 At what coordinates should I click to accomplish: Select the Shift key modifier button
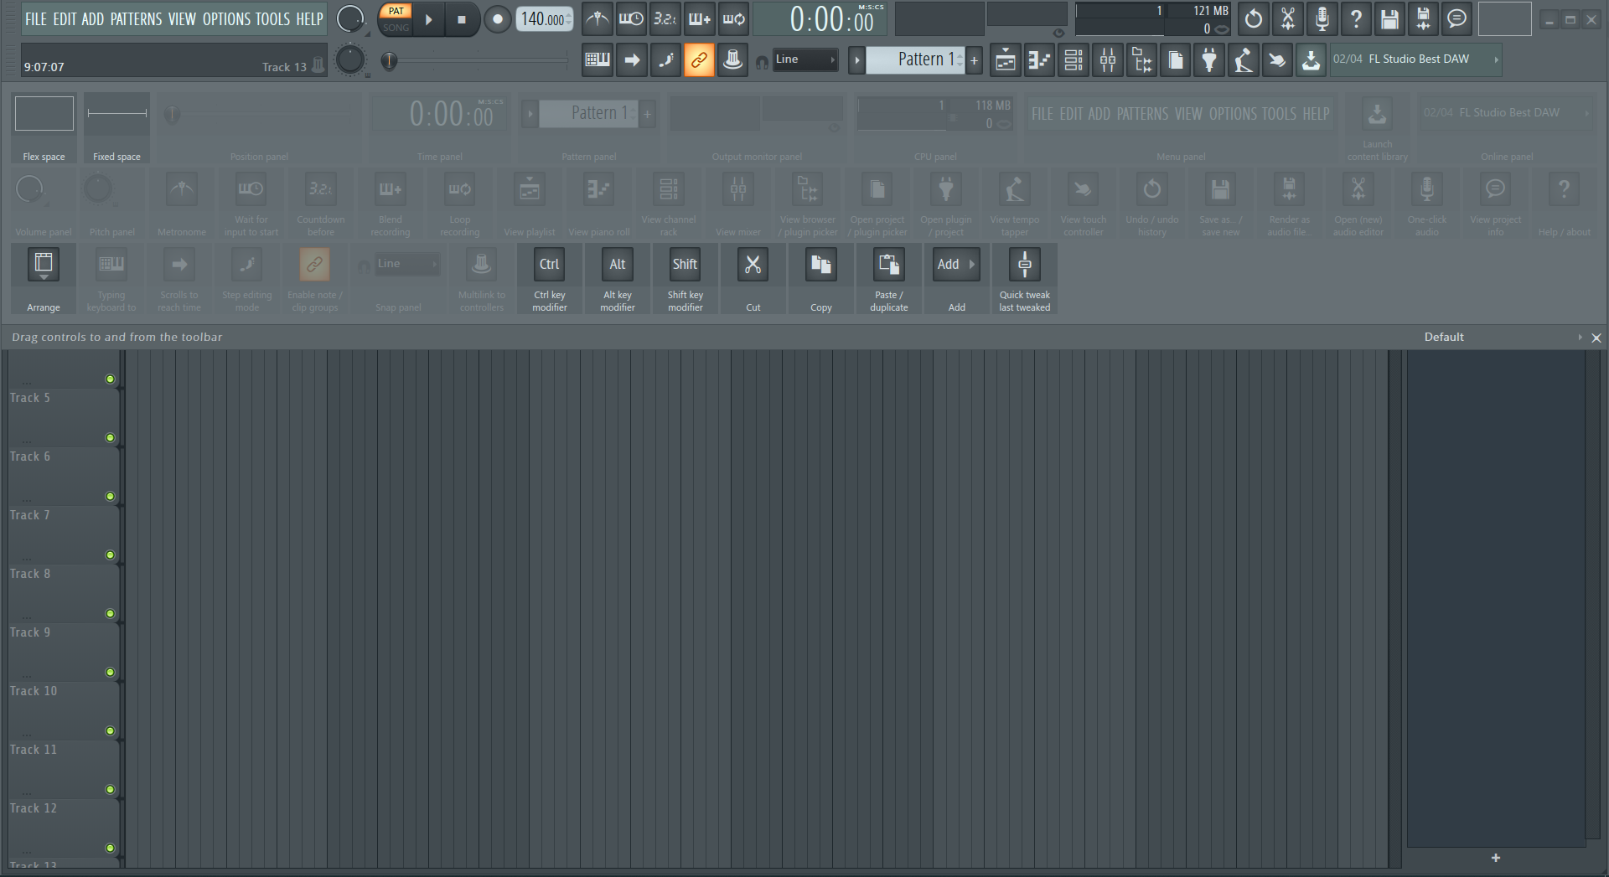685,265
